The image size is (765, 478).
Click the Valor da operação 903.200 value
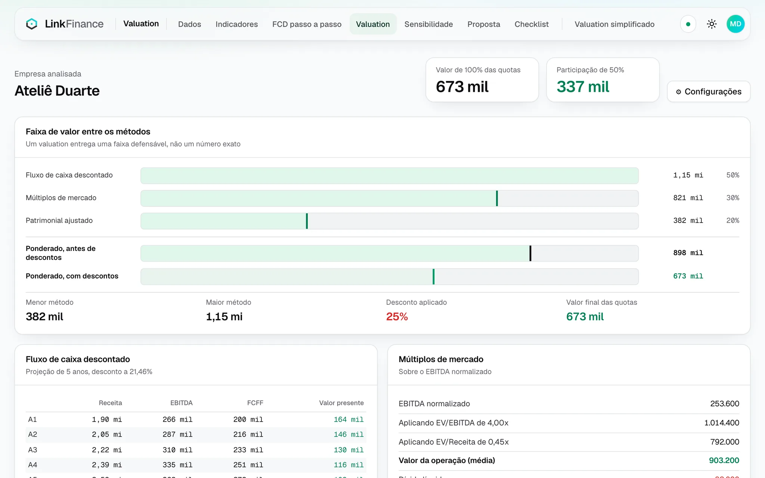(724, 460)
